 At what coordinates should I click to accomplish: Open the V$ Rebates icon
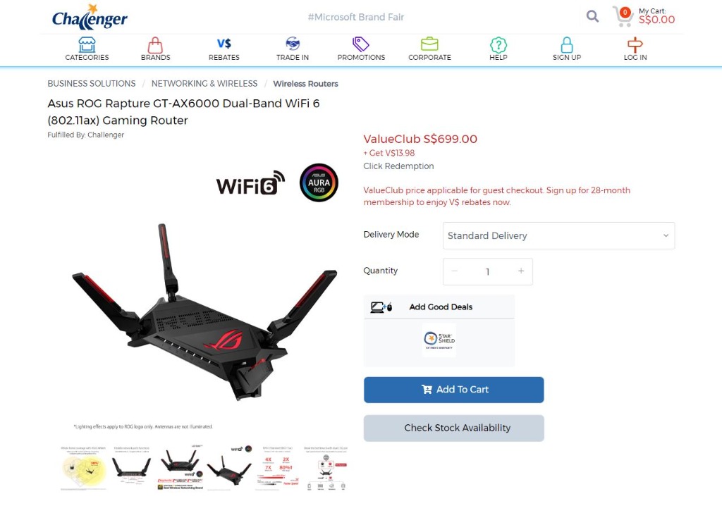224,44
